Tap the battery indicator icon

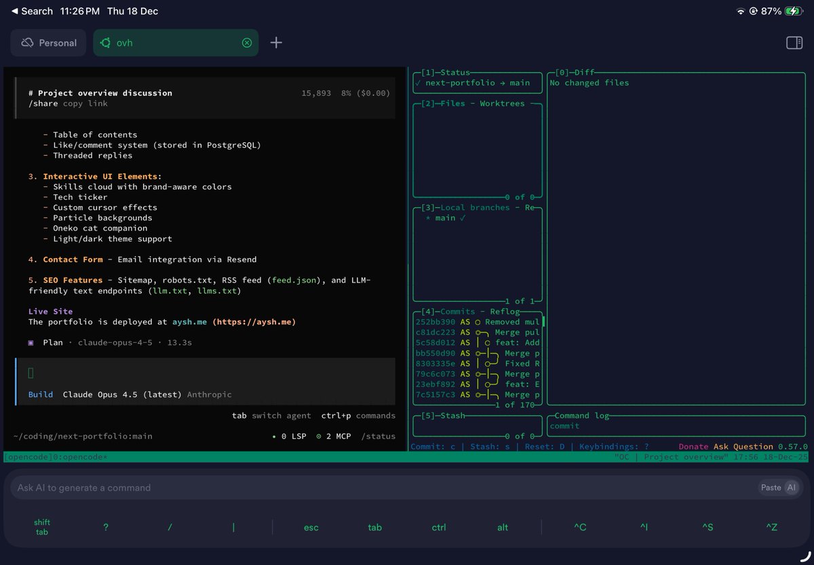point(793,11)
